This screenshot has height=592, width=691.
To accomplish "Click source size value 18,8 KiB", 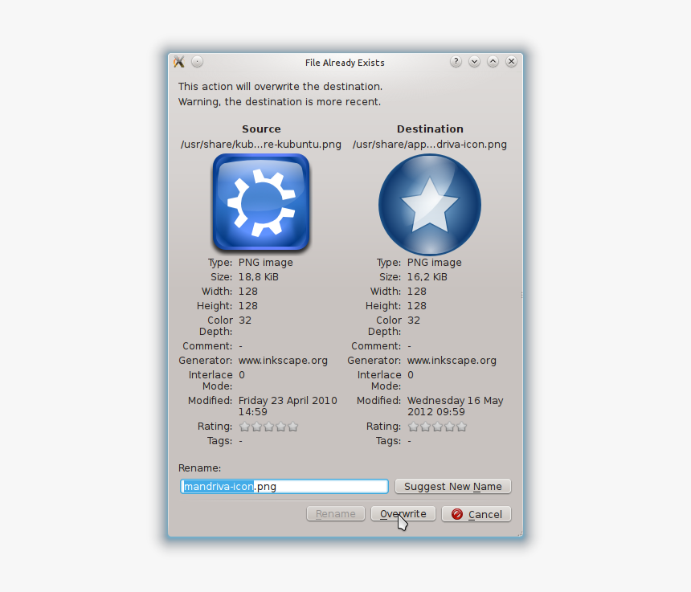I will pyautogui.click(x=258, y=277).
